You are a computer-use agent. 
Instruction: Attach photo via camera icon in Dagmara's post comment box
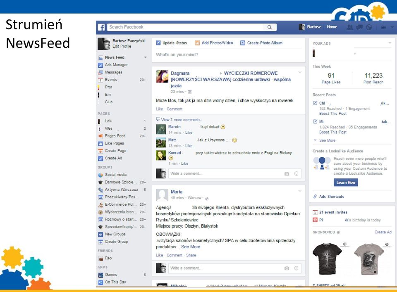point(287,174)
